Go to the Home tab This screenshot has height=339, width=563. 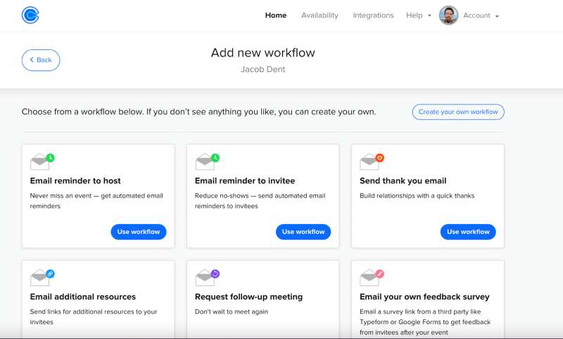276,16
